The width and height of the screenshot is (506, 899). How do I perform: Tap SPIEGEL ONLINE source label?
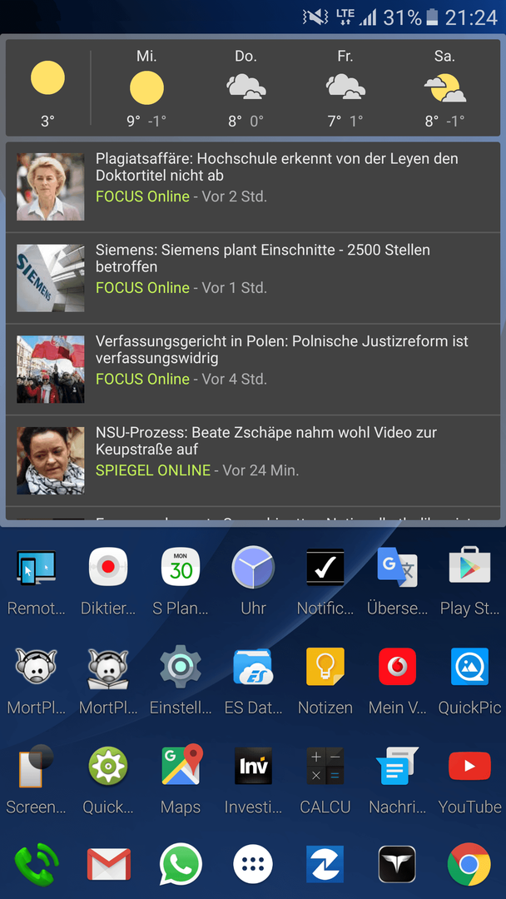153,470
